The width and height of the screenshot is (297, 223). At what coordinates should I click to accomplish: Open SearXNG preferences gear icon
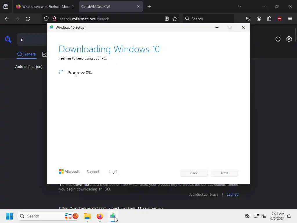289,39
